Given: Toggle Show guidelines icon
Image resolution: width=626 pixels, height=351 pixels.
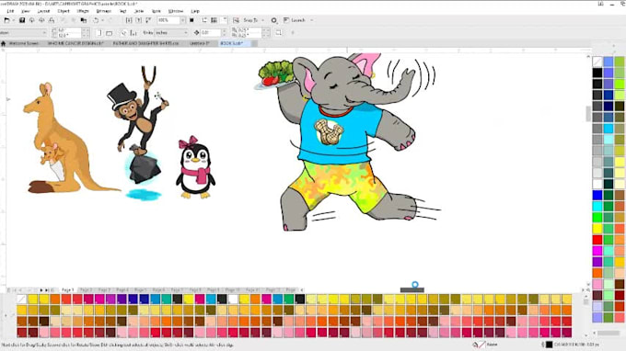Looking at the screenshot, I should 224,20.
